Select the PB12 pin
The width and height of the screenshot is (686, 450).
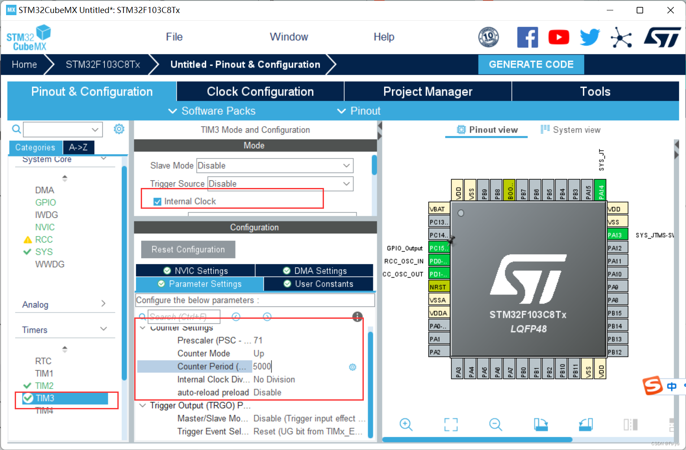coord(617,352)
